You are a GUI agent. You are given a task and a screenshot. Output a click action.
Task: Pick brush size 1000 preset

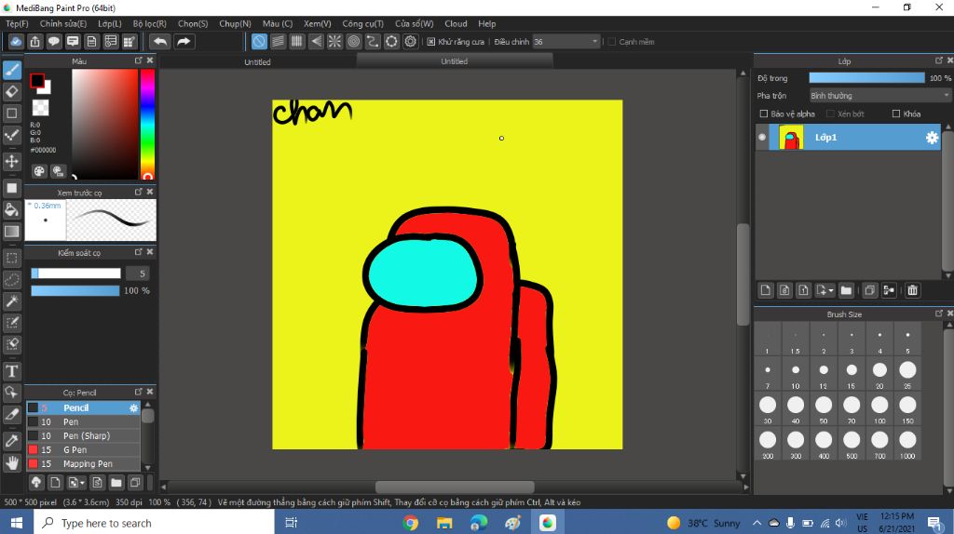907,444
